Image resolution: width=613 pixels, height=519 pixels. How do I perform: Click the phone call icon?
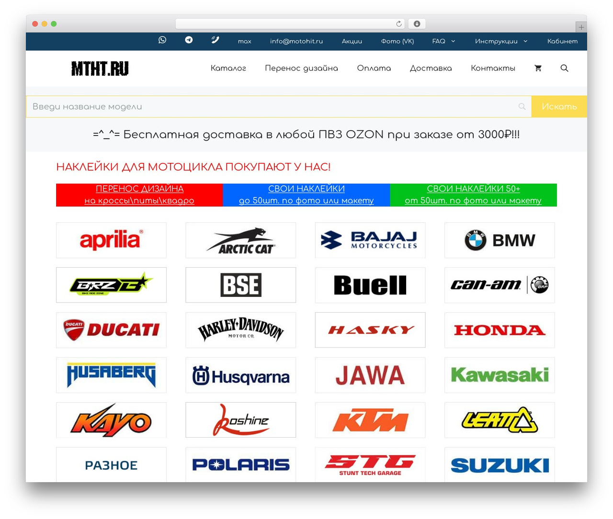[x=215, y=40]
